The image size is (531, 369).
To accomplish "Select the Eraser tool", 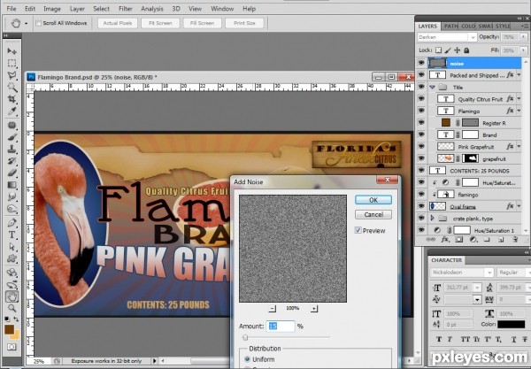I will point(12,173).
